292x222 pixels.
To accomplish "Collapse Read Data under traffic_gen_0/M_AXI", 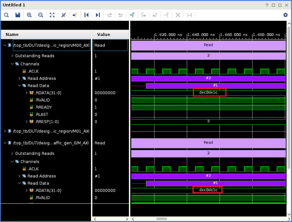I will (19, 183).
